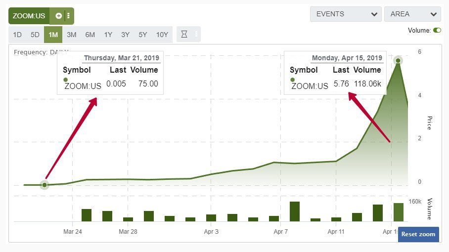Image resolution: width=449 pixels, height=252 pixels.
Task: Select the 5D time range
Action: (35, 35)
